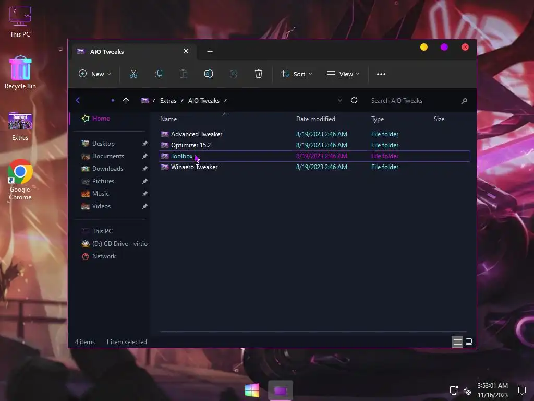Open the notification center icon

(x=521, y=391)
